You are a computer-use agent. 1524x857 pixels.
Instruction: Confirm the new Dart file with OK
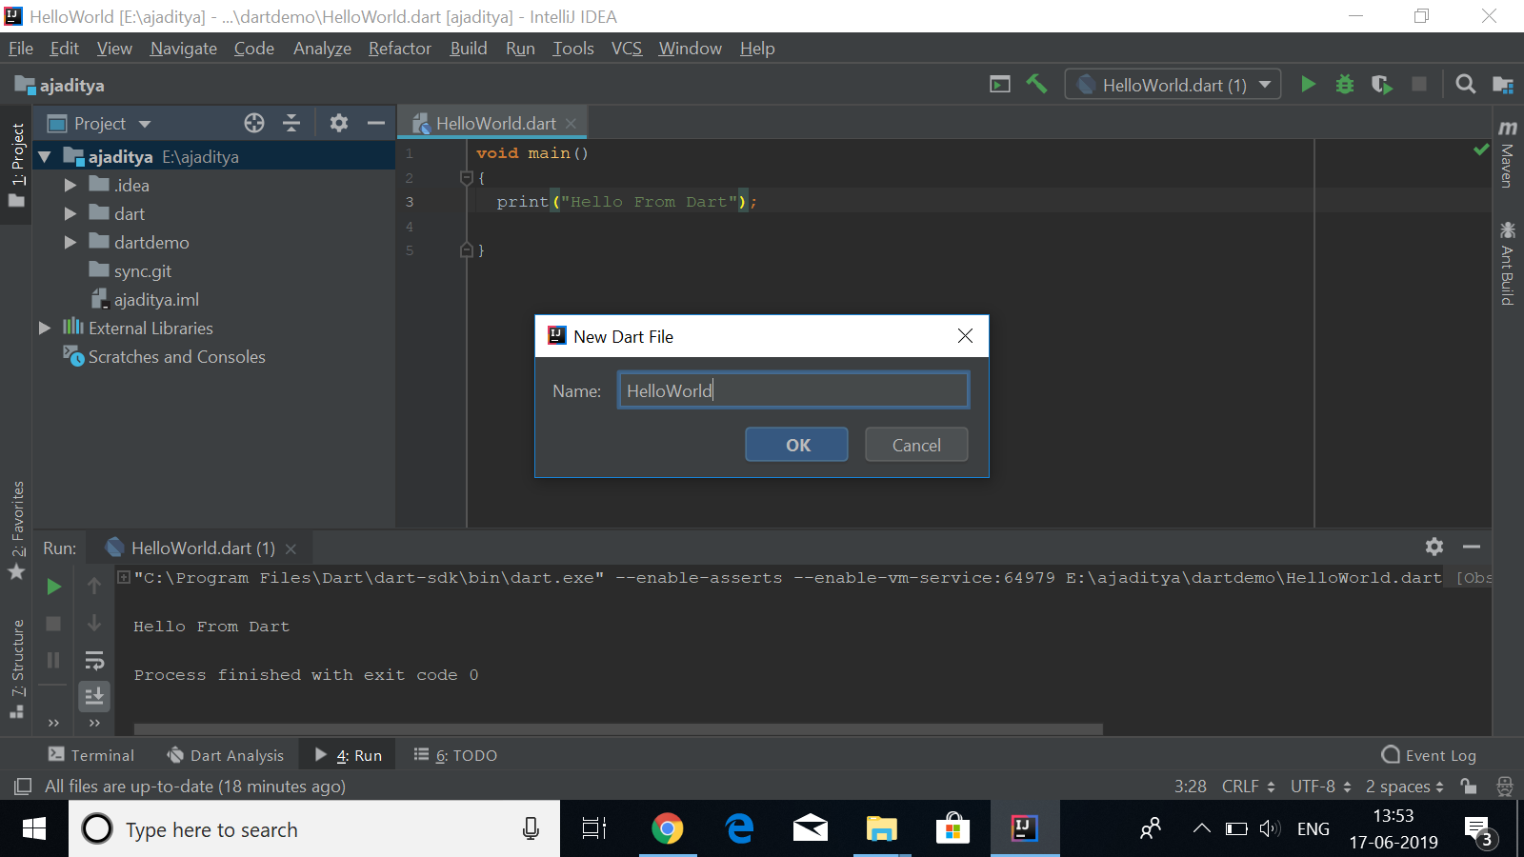coord(796,444)
